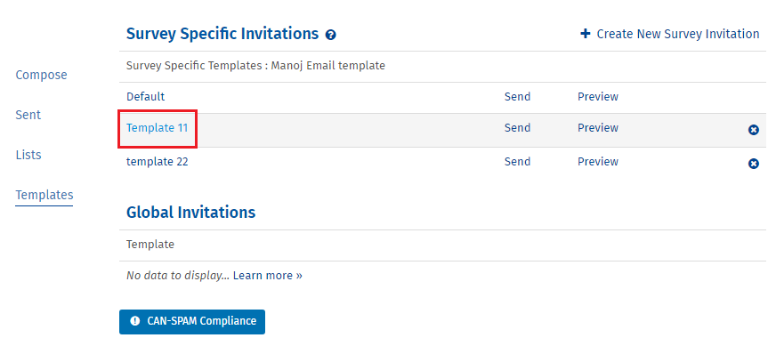Screen dimensions: 768x338
Task: Open the Template 11 link
Action: [x=157, y=128]
